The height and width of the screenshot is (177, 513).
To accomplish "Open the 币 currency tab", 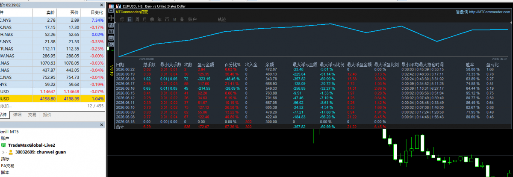I will point(167,20).
